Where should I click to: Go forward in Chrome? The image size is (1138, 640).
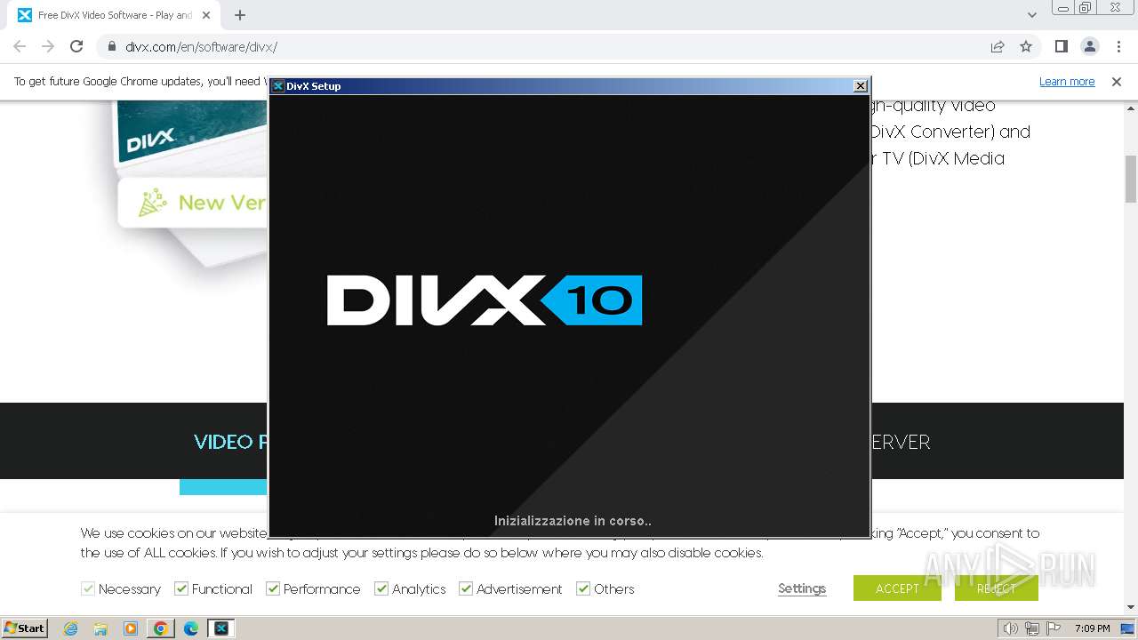coord(48,46)
